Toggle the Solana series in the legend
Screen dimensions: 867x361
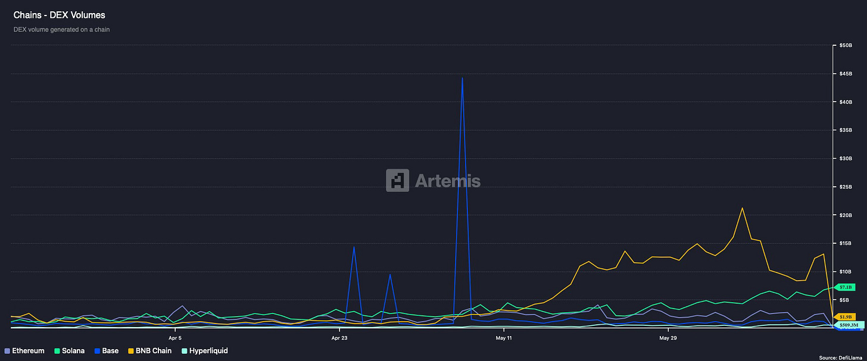coord(70,351)
